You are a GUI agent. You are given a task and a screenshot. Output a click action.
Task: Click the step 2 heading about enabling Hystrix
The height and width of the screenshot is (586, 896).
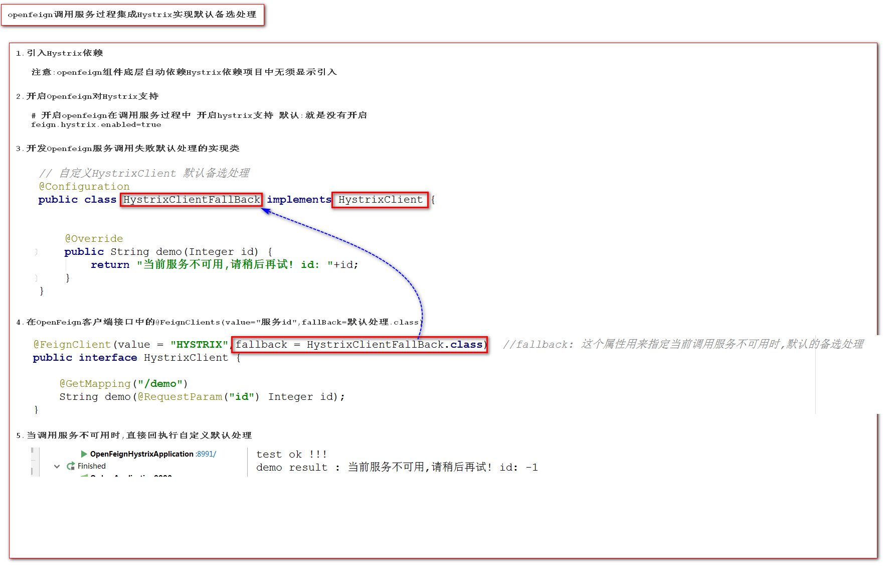tap(87, 96)
